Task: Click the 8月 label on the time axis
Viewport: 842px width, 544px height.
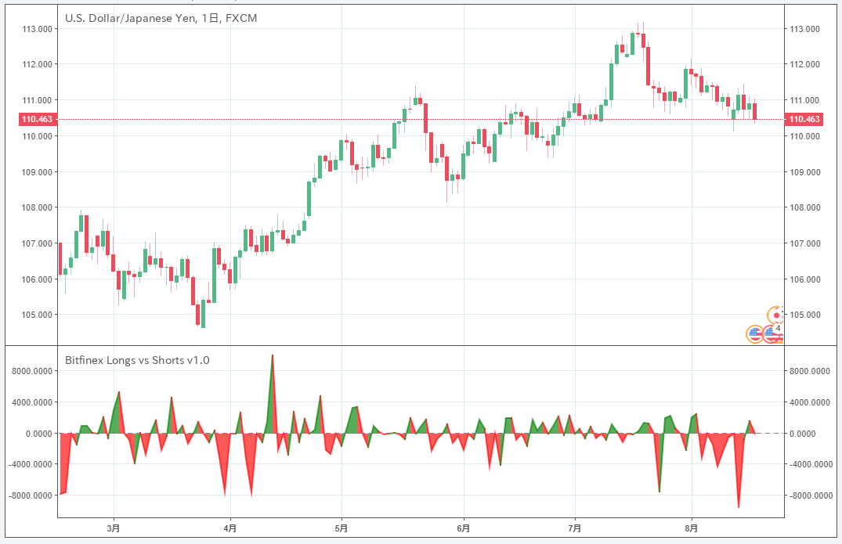Action: [x=692, y=528]
